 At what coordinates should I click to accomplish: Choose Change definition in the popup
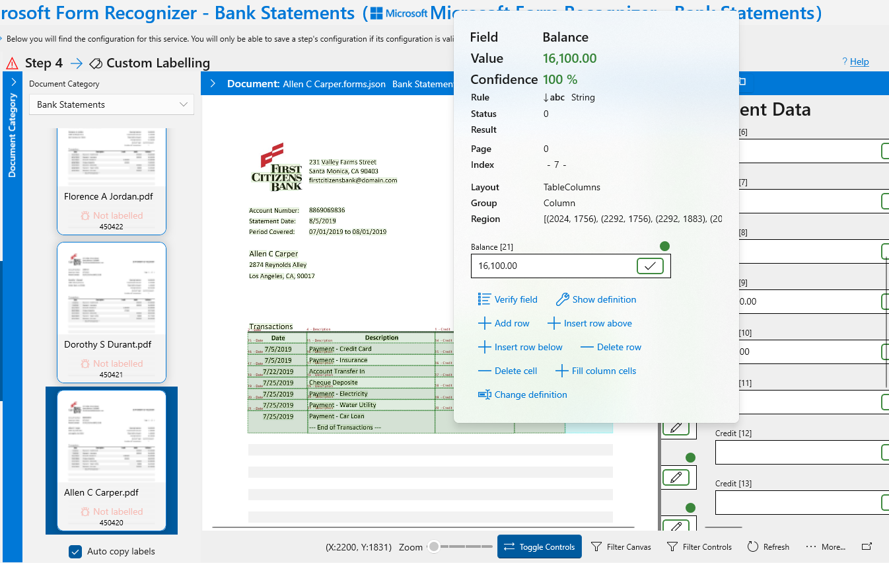click(x=522, y=394)
